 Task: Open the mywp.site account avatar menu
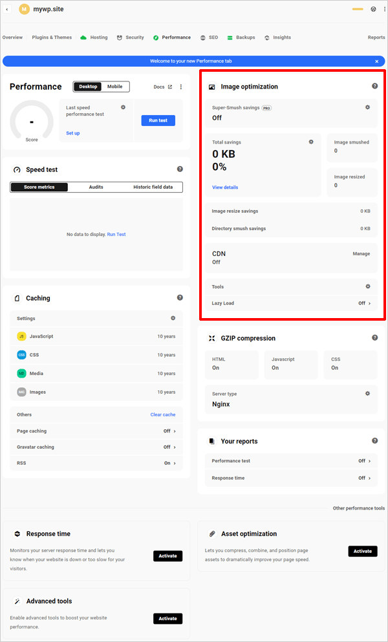[x=26, y=10]
